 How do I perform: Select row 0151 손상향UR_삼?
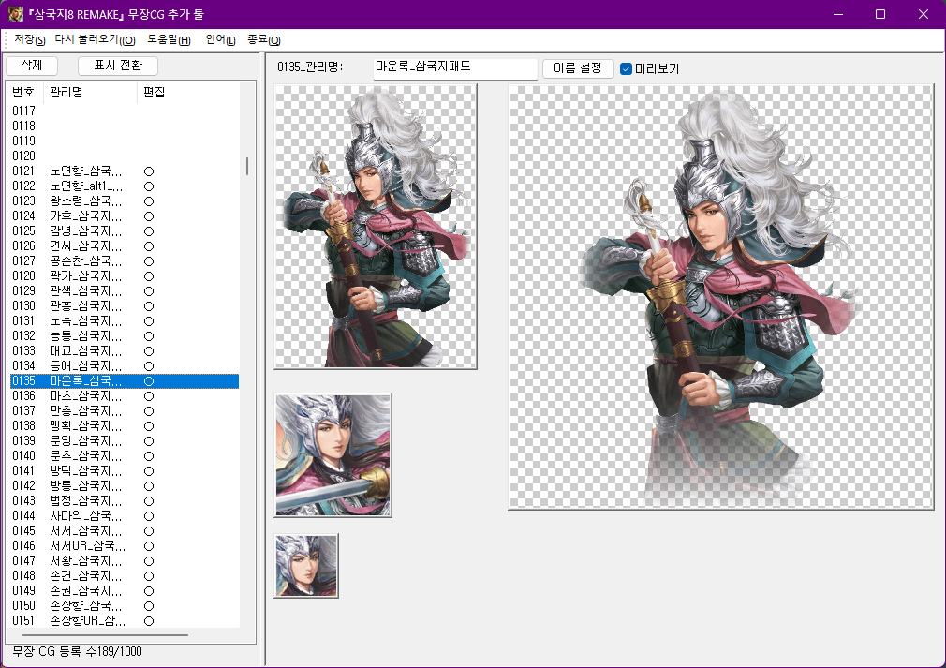(x=125, y=620)
